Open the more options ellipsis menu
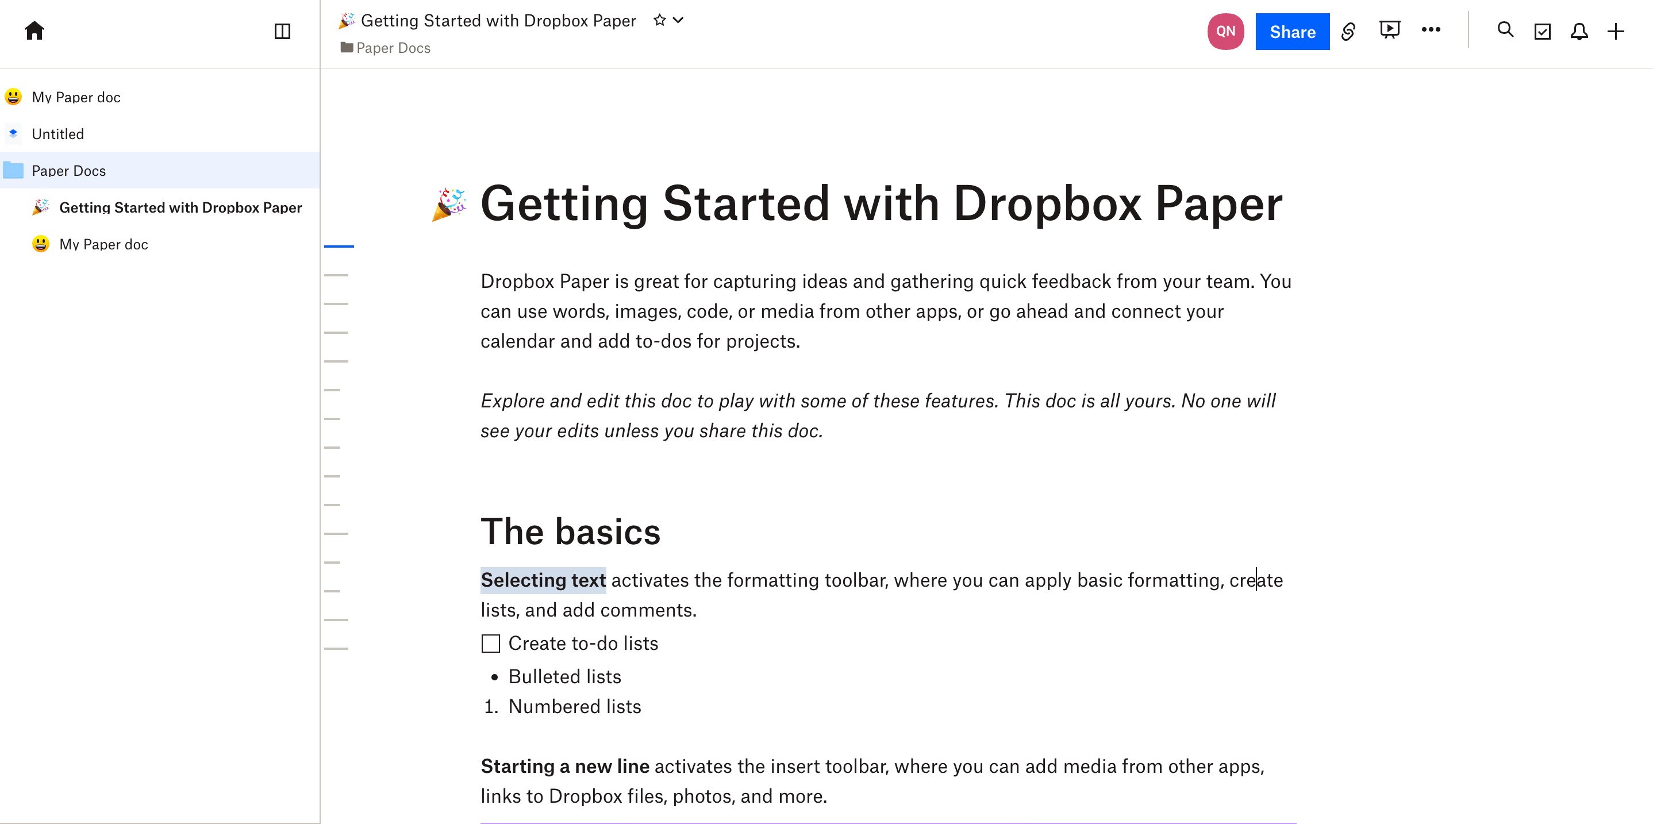The width and height of the screenshot is (1653, 824). click(x=1431, y=29)
